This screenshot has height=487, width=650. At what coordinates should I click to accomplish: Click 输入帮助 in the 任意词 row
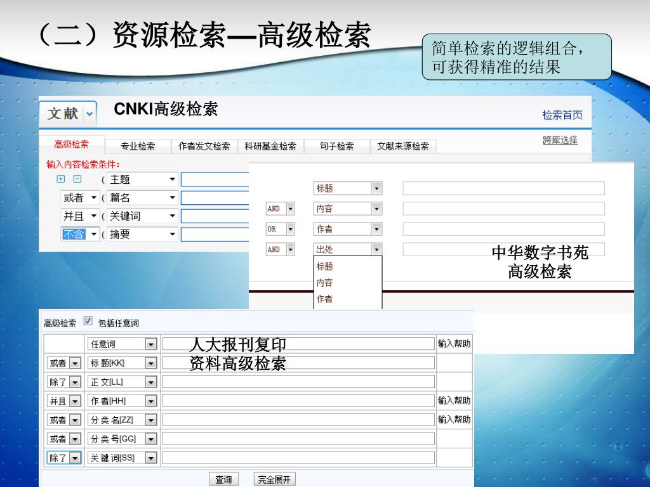[454, 344]
